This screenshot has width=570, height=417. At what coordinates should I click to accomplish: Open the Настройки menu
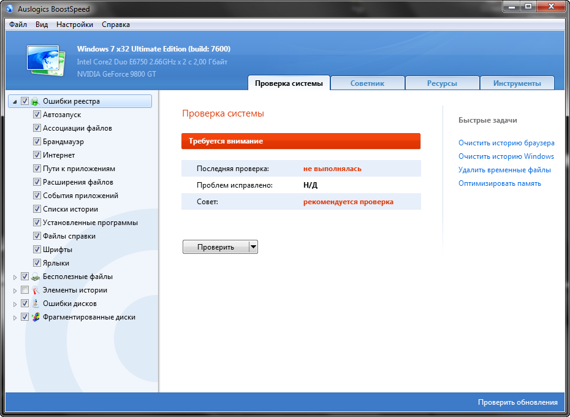click(x=75, y=25)
